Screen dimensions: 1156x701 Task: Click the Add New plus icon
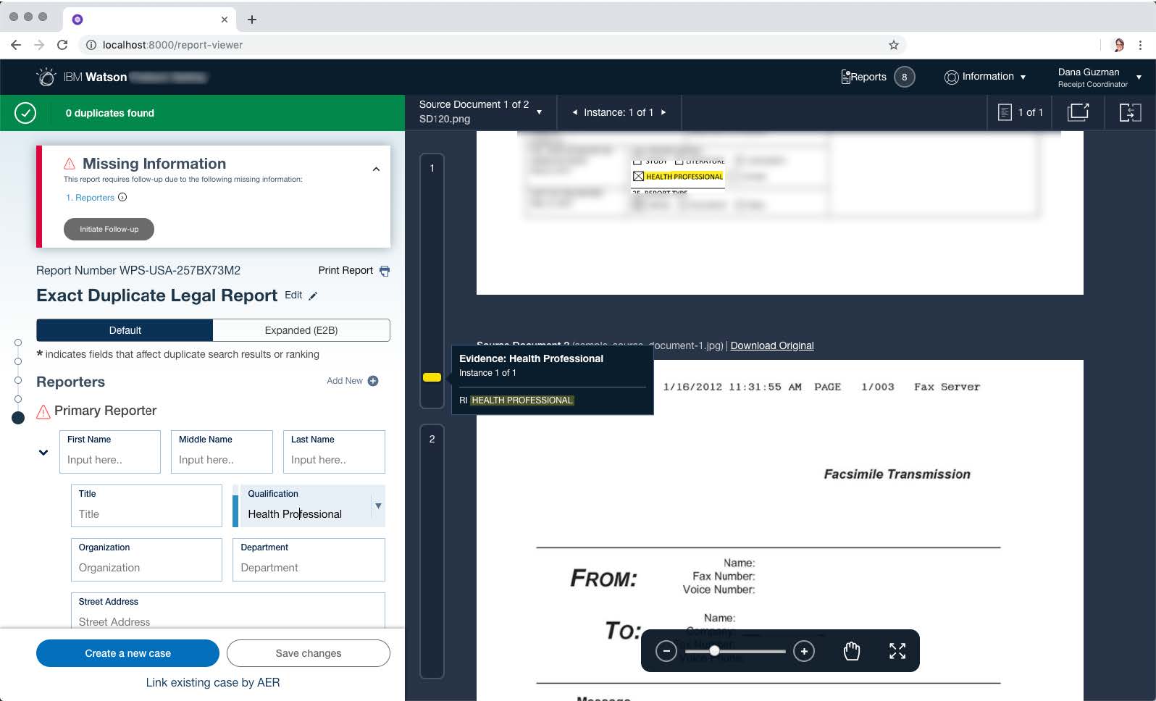[373, 381]
